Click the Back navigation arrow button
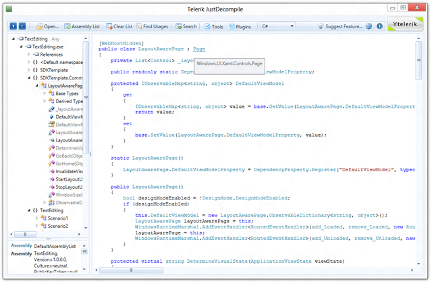This screenshot has height=283, width=432. coord(13,26)
